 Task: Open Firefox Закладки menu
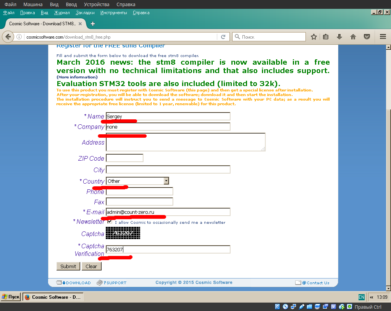click(x=85, y=13)
